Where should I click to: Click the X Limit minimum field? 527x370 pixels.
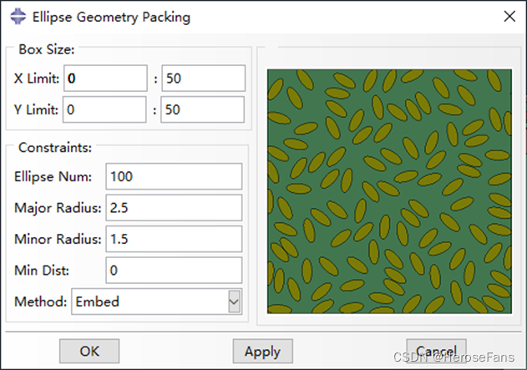coord(104,79)
